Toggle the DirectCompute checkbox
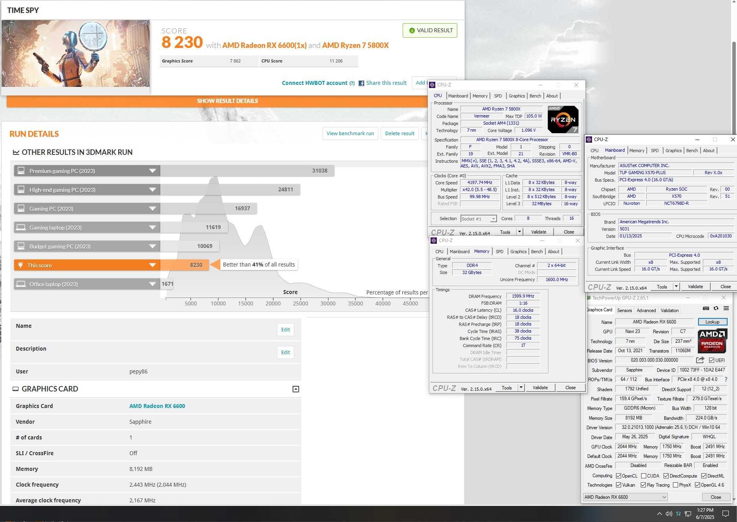 [x=666, y=476]
